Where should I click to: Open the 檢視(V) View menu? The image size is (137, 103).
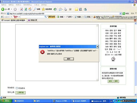(x=18, y=5)
